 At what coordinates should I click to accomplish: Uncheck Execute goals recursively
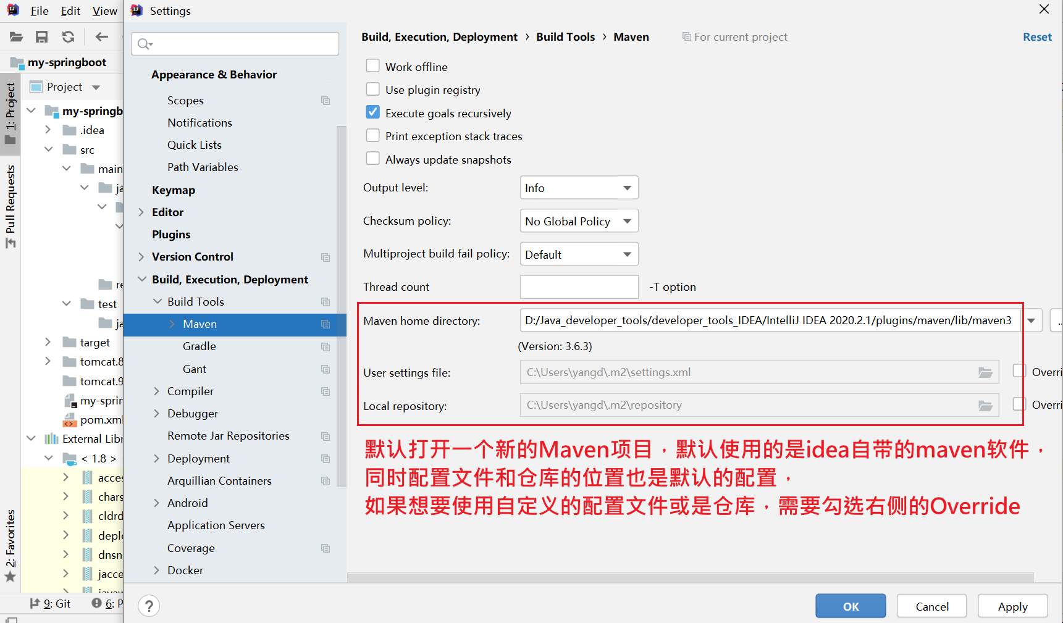pyautogui.click(x=373, y=112)
